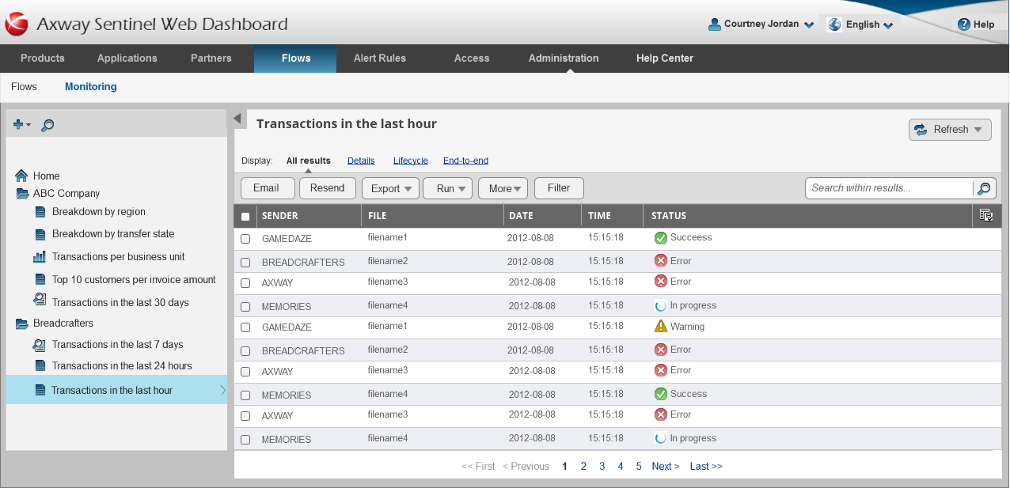Viewport: 1010px width, 488px height.
Task: Click the Breadcrafters folder icon
Action: (22, 323)
